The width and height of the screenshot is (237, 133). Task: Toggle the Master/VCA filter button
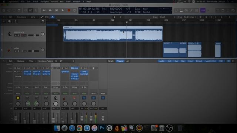click(x=211, y=61)
